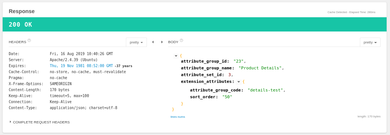Image resolution: width=390 pixels, height=135 pixels.
Task: Click the left arrow panel divider icon
Action: click(153, 42)
